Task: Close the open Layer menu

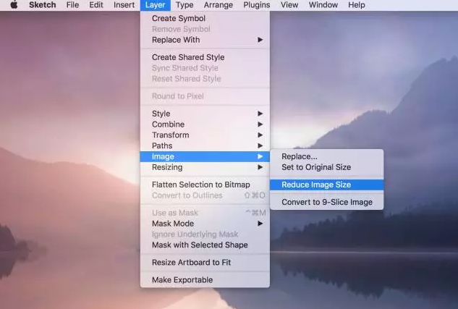Action: (155, 5)
